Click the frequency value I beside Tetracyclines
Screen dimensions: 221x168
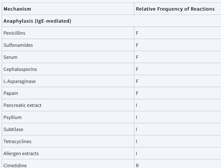[x=137, y=141]
